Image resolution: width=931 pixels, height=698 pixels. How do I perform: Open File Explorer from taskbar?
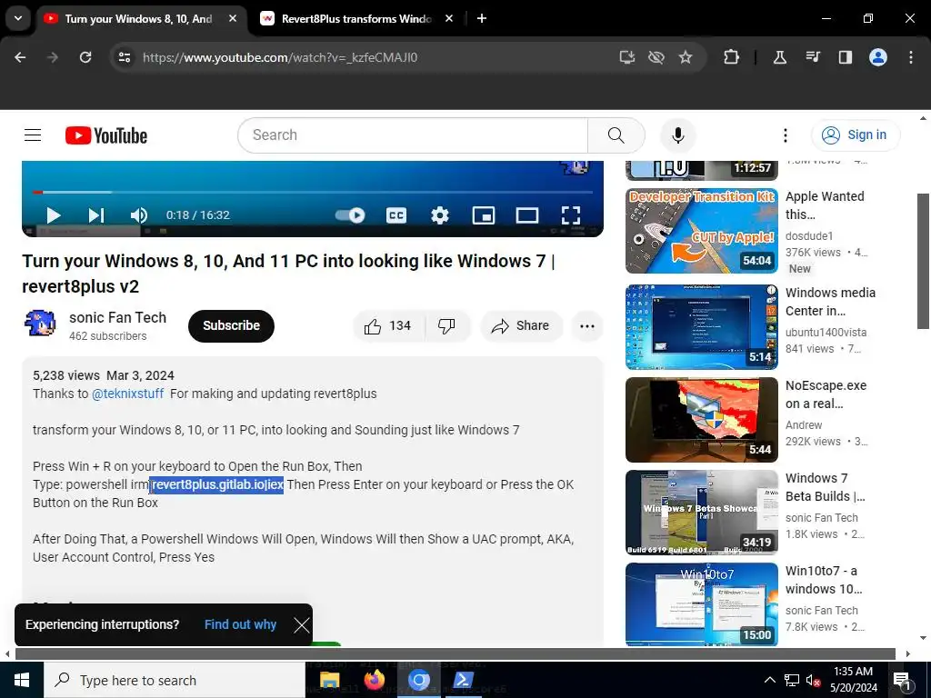[x=329, y=680]
